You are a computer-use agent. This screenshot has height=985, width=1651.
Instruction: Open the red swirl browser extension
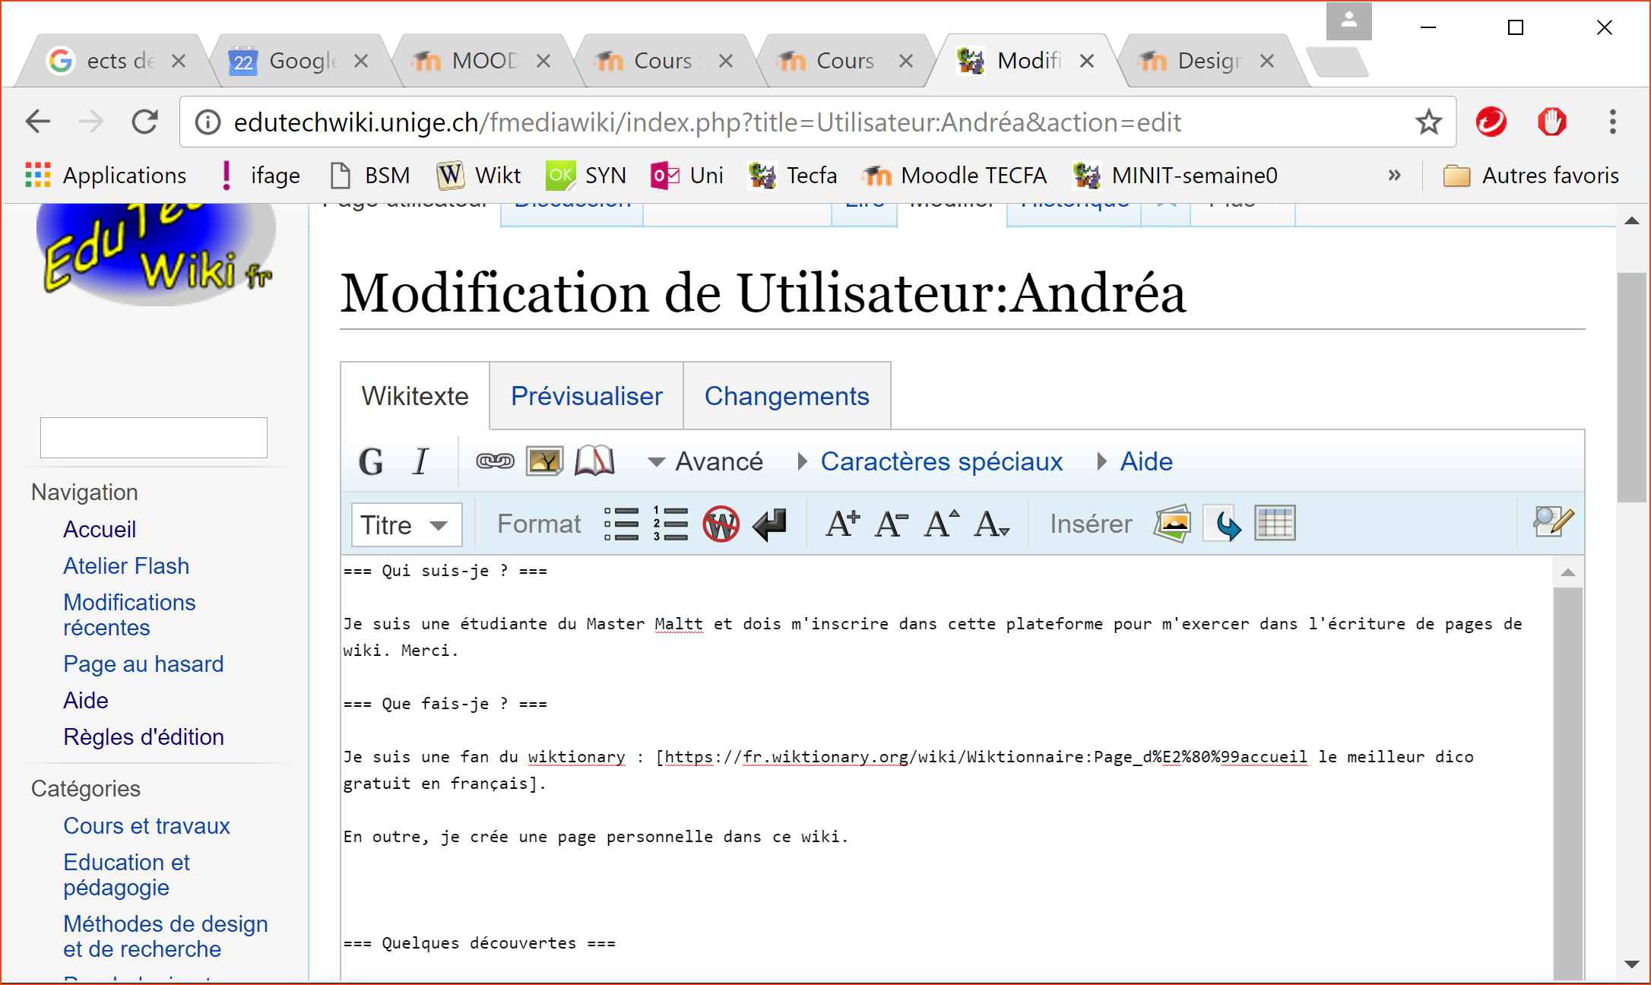point(1491,122)
